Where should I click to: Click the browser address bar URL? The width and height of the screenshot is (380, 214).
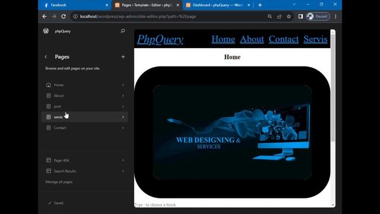(x=138, y=17)
